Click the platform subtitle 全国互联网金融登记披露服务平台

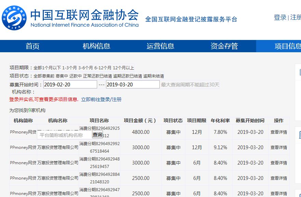pos(191,19)
